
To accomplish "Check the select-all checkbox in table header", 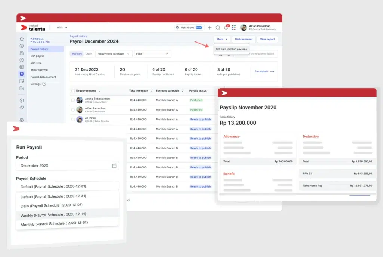I will [x=73, y=90].
